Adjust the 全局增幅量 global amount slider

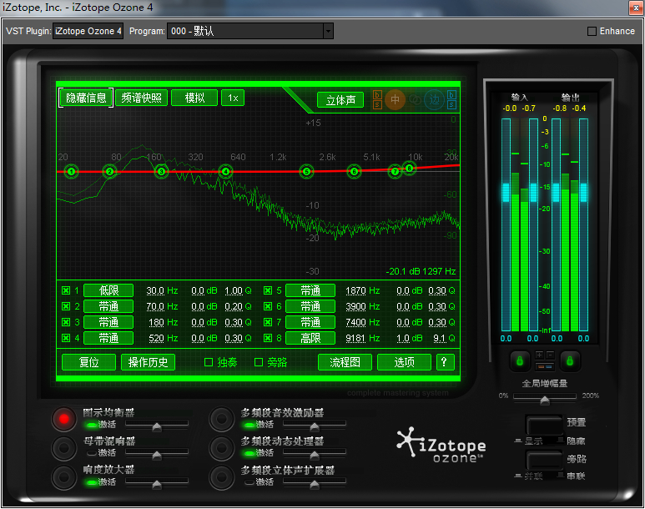click(x=545, y=401)
